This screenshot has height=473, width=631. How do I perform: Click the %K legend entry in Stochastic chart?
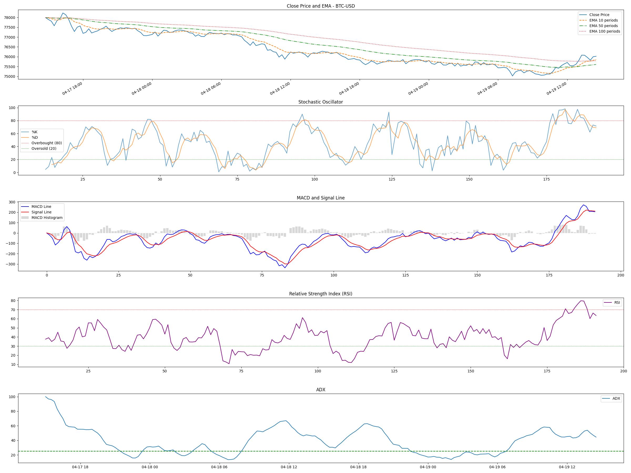(x=34, y=132)
